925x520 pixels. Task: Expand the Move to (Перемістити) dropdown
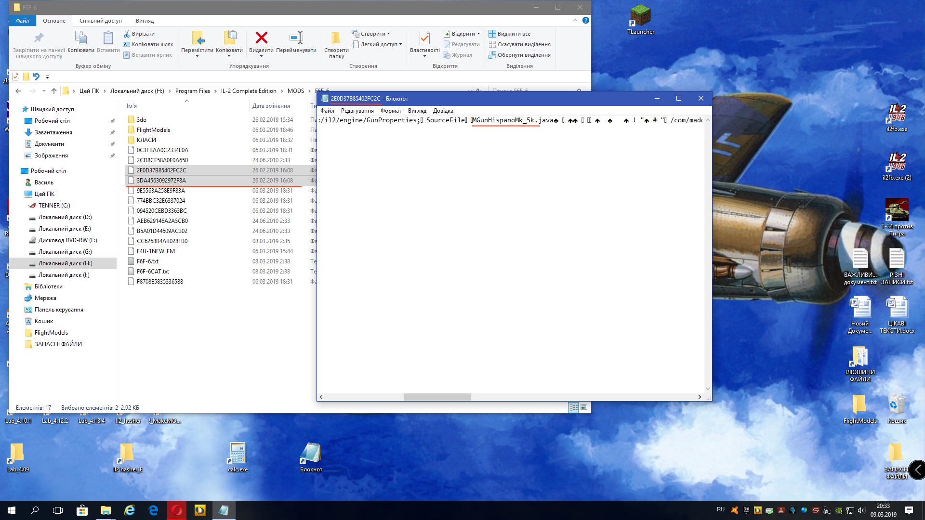(197, 56)
